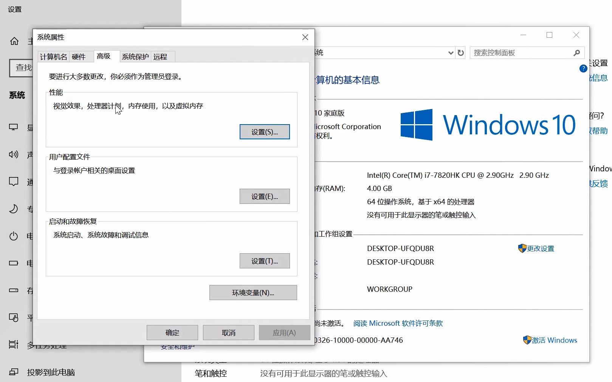This screenshot has height=382, width=612.
Task: Open startup and recovery 设置(T)... button
Action: [265, 261]
